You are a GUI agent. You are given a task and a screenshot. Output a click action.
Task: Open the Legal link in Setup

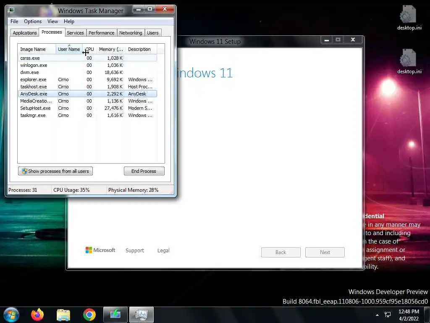163,251
